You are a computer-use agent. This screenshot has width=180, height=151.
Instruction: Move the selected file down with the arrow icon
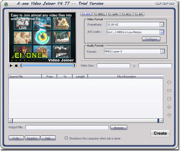pos(169,115)
